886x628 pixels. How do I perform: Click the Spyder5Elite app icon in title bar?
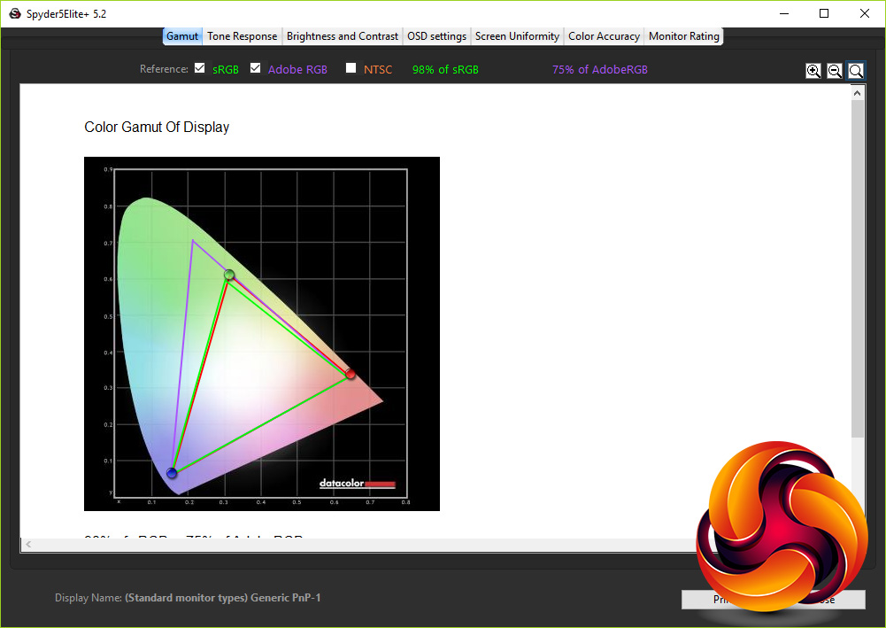point(14,13)
